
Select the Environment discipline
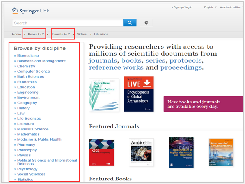pos(28,98)
